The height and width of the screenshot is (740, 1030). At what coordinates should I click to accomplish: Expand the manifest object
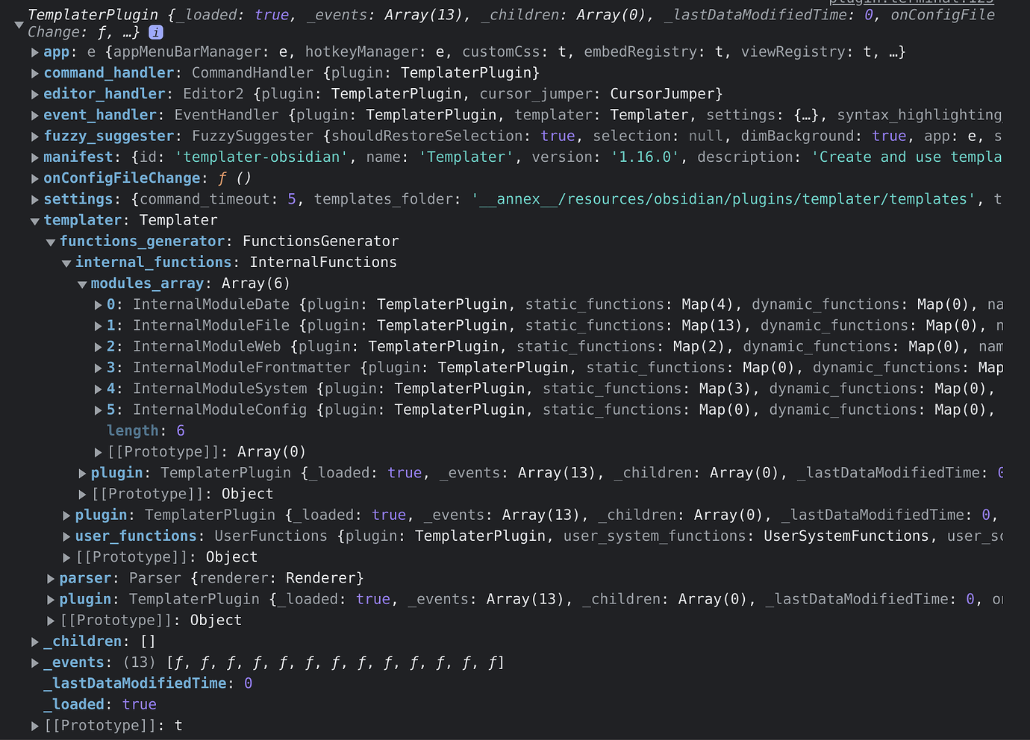click(34, 157)
